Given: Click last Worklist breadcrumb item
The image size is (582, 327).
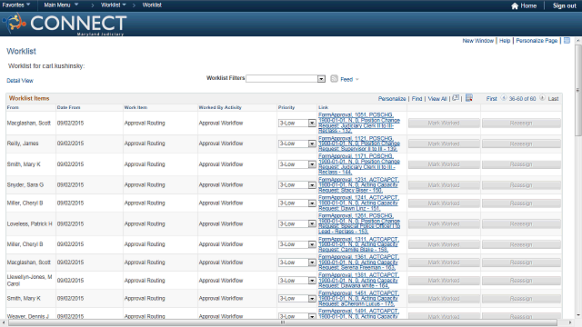Looking at the screenshot, I should tap(152, 5).
